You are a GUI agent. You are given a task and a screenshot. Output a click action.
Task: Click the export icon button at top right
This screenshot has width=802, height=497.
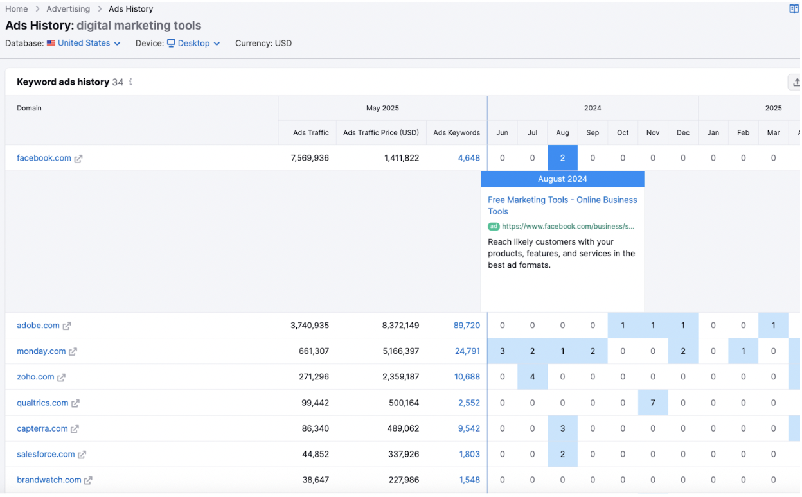click(x=796, y=82)
